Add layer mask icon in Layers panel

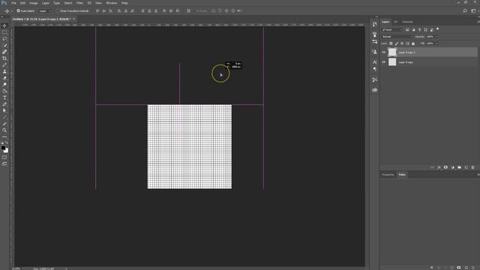(x=445, y=167)
